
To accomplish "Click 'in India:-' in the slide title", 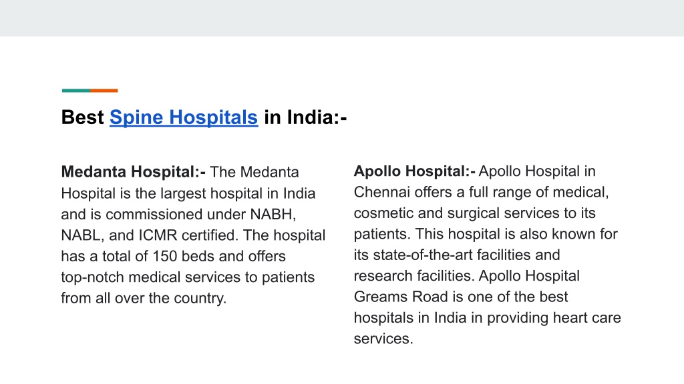I will 305,117.
